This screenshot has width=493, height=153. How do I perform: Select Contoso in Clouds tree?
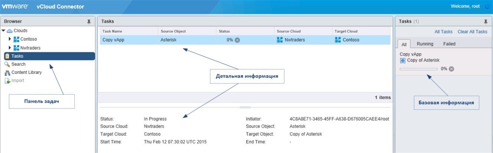pyautogui.click(x=29, y=39)
